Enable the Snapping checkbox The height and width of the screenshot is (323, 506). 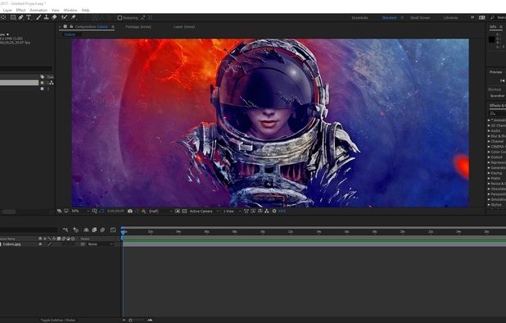pos(120,17)
